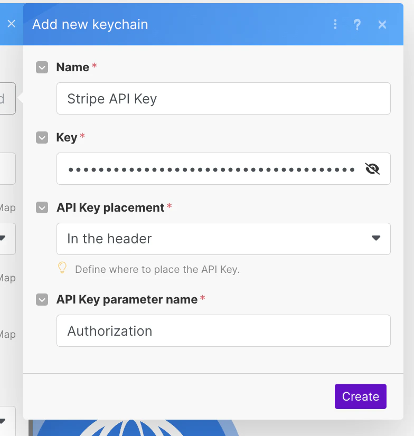Click the lightbulb hint icon
414x436 pixels.
pos(62,268)
